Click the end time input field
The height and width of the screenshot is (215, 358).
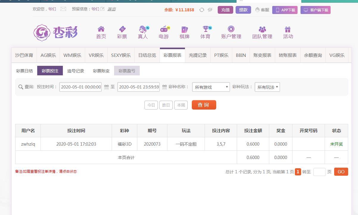tap(138, 87)
